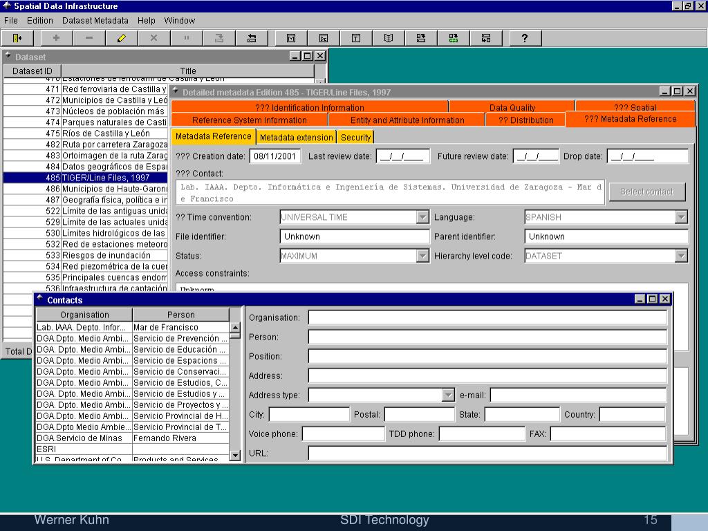Expand the Hierarchy level code dropdown

point(681,256)
